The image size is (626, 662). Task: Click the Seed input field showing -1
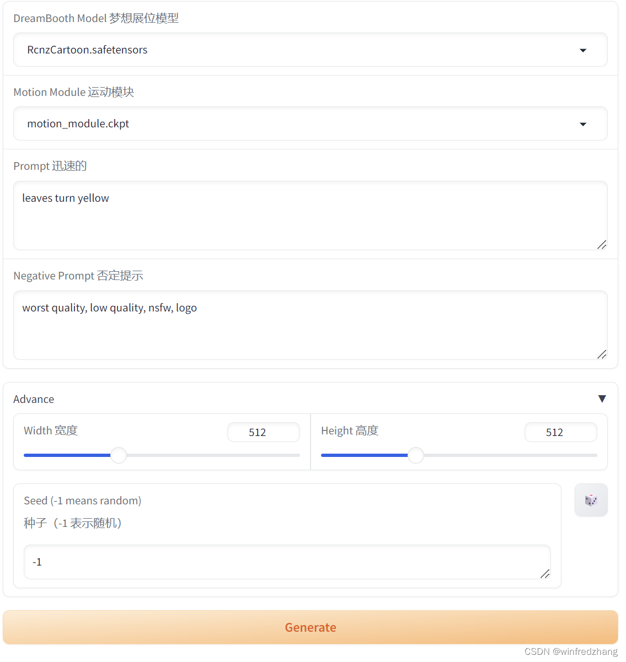(x=287, y=562)
